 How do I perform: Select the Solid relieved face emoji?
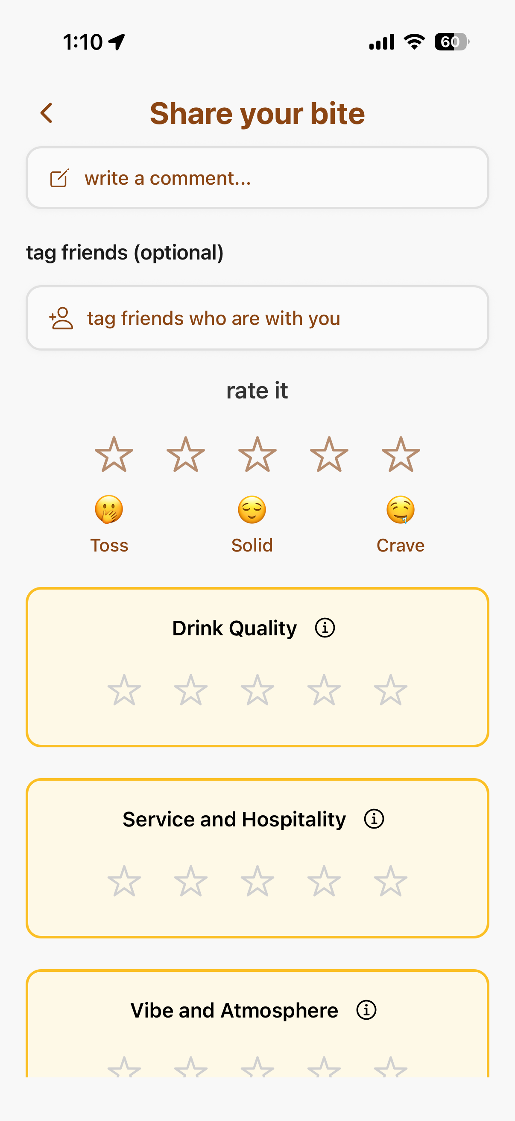click(x=252, y=509)
